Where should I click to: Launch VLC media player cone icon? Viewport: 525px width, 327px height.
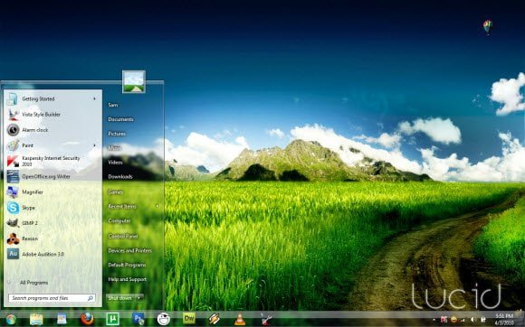pyautogui.click(x=239, y=319)
